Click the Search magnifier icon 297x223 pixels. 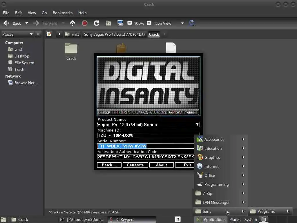pos(192,23)
